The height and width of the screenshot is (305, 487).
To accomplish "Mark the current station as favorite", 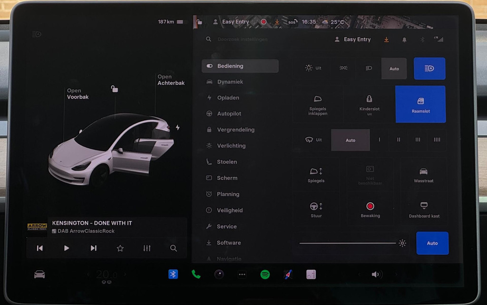I will 120,248.
